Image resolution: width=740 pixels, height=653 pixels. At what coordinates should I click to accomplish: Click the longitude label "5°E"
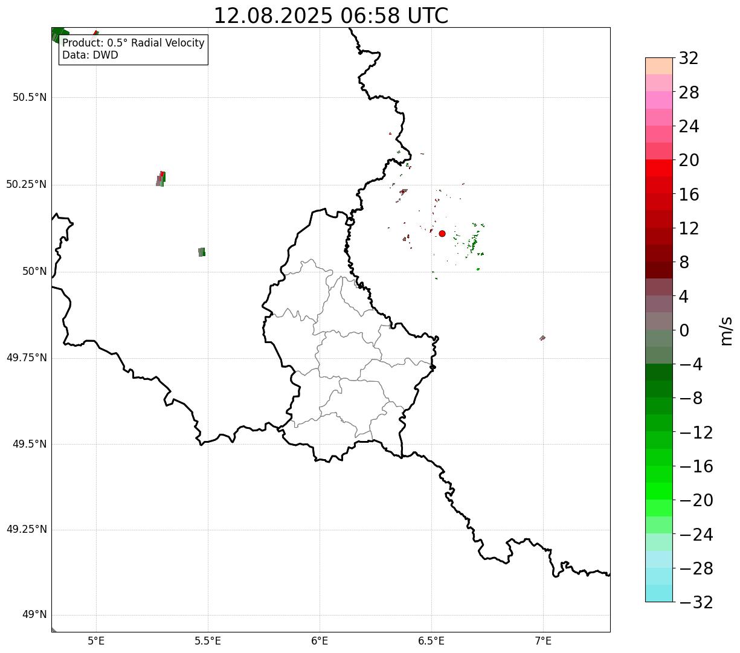[x=96, y=641]
